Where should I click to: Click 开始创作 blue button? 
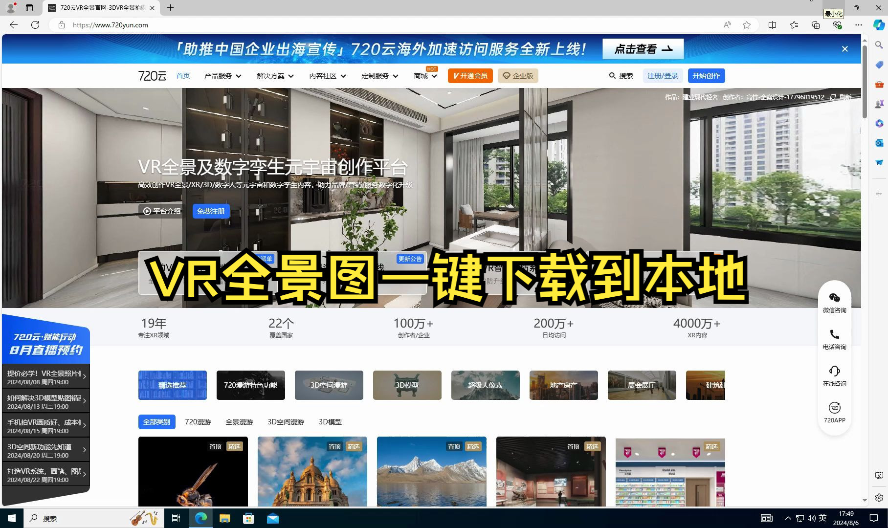tap(706, 76)
